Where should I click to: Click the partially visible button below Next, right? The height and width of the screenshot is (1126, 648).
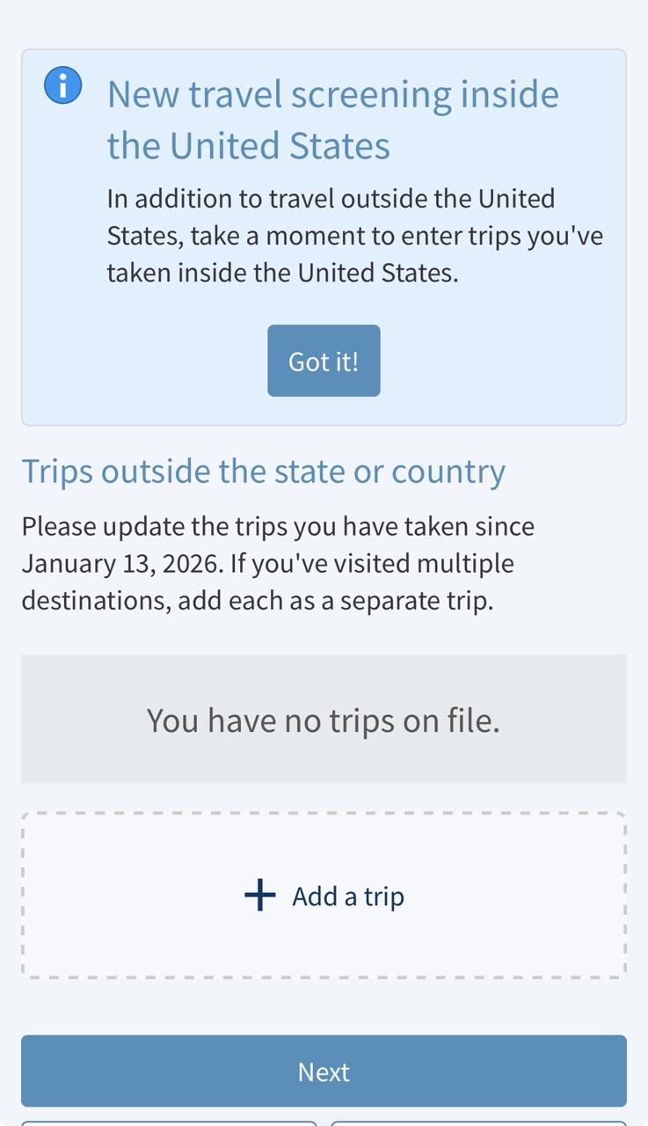479,1123
